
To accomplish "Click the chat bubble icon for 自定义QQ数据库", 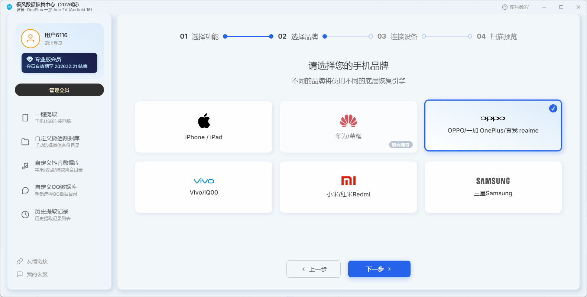I will (x=25, y=190).
